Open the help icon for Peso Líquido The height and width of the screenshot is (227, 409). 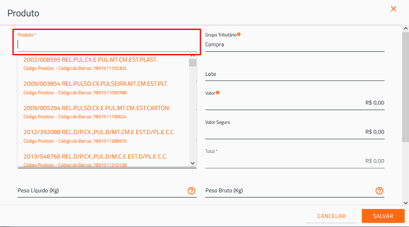(x=191, y=191)
